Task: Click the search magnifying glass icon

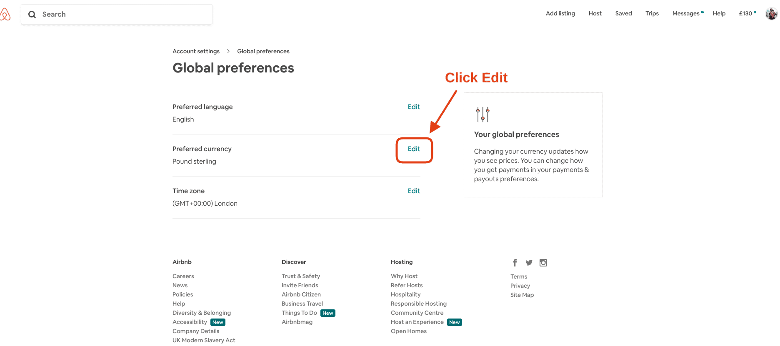Action: coord(32,14)
